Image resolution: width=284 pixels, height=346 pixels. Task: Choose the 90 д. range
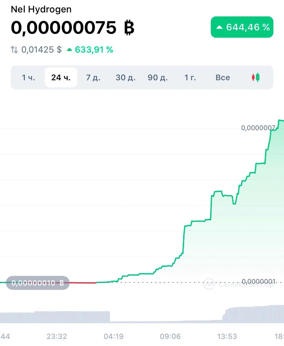[x=158, y=78]
